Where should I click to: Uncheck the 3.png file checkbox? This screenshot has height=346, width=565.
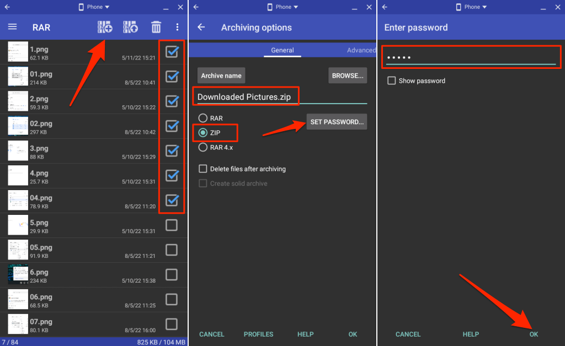(x=172, y=151)
